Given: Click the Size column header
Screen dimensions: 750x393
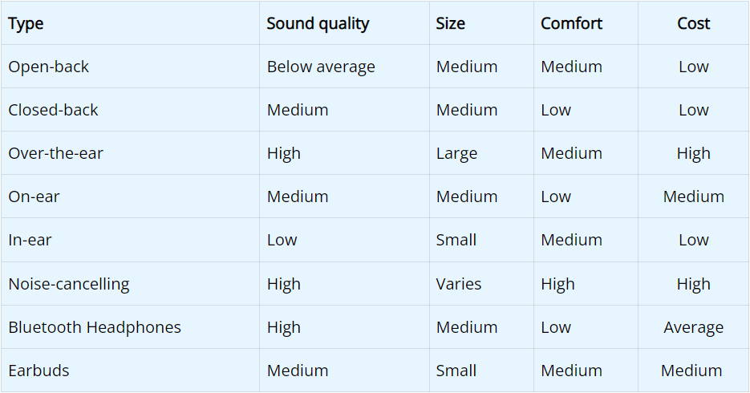Looking at the screenshot, I should click(x=450, y=24).
